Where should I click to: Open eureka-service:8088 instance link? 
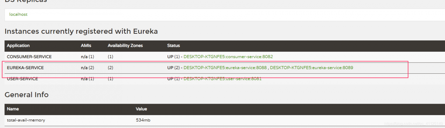click(x=225, y=68)
